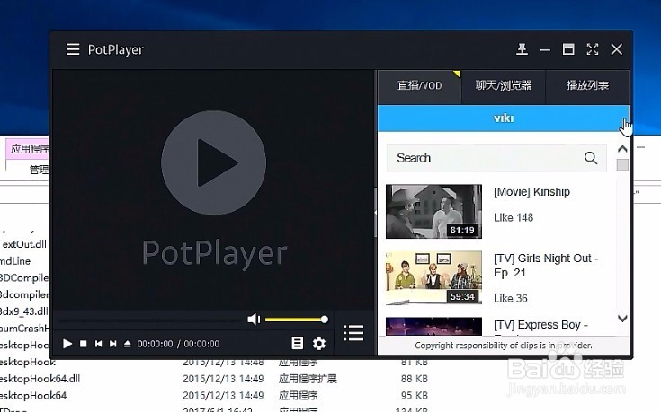Open the Express Boy thumbnail
Viewport: 661px width, 412px height.
pyautogui.click(x=433, y=327)
